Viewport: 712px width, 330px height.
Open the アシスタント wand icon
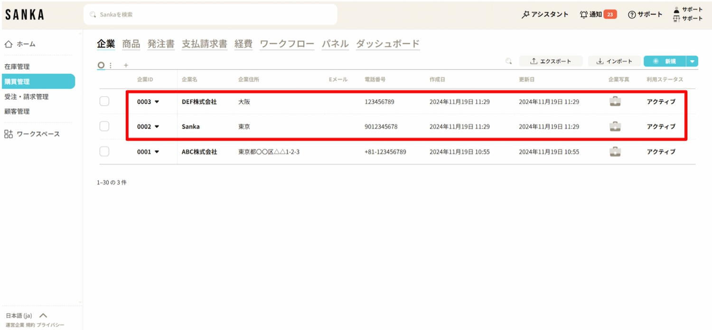click(525, 15)
